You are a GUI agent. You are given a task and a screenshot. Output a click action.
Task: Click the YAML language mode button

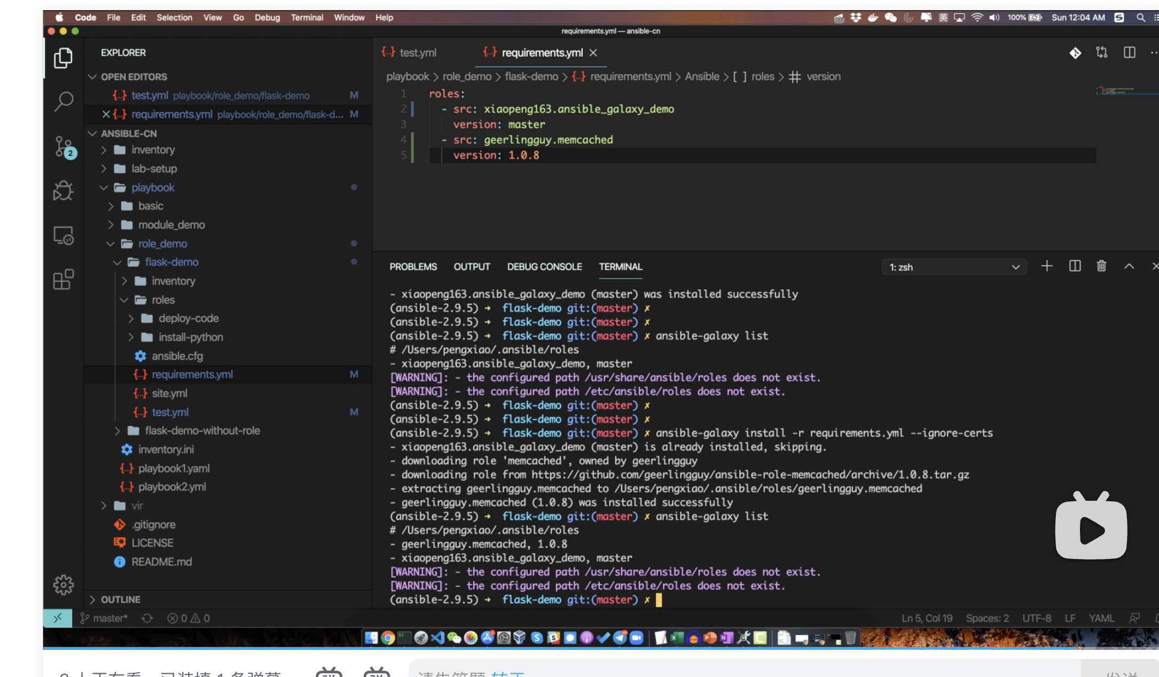pos(1101,618)
